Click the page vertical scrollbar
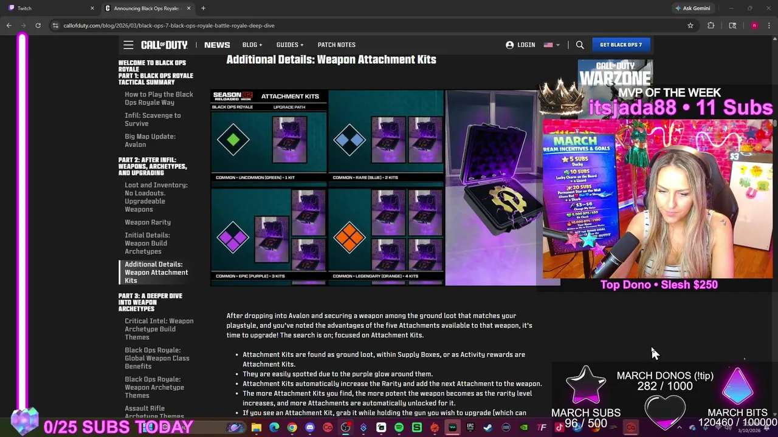 pos(775,124)
